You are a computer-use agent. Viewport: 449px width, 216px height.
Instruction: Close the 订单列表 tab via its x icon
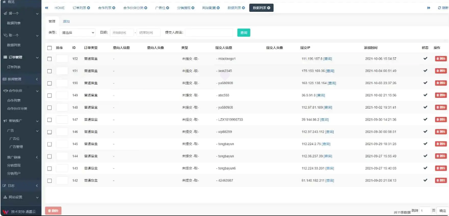(88, 8)
